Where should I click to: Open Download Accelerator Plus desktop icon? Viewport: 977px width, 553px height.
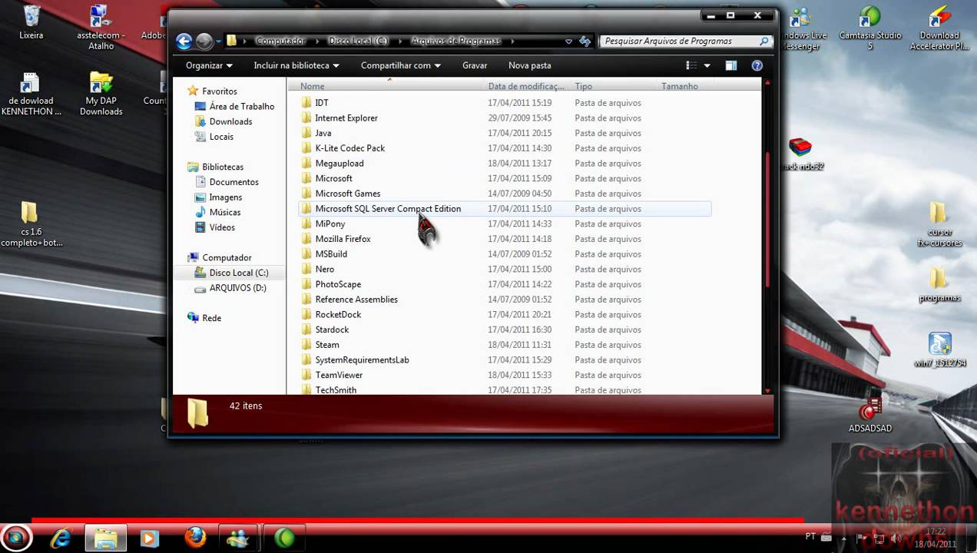pyautogui.click(x=939, y=28)
